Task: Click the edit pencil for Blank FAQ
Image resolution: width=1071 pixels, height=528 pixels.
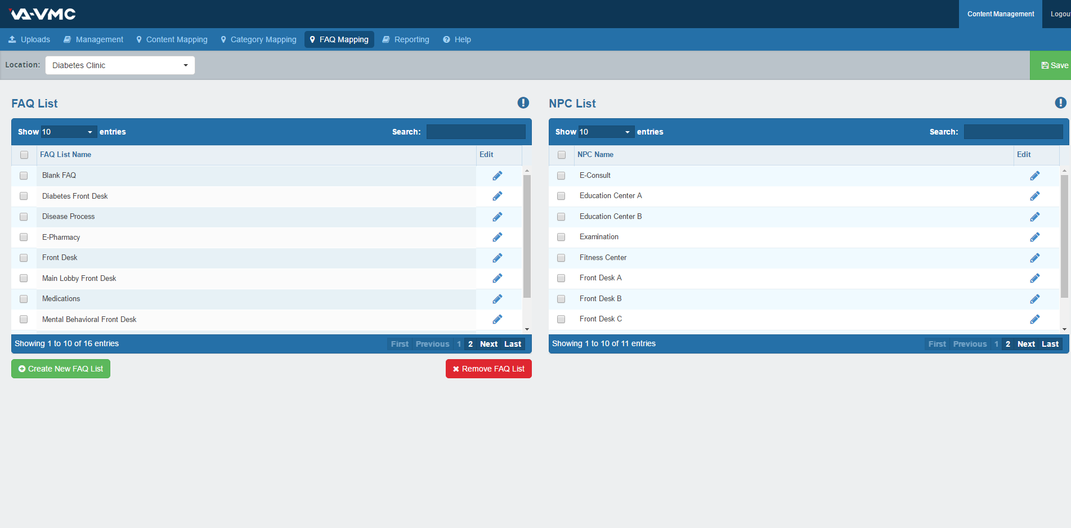Action: coord(497,176)
